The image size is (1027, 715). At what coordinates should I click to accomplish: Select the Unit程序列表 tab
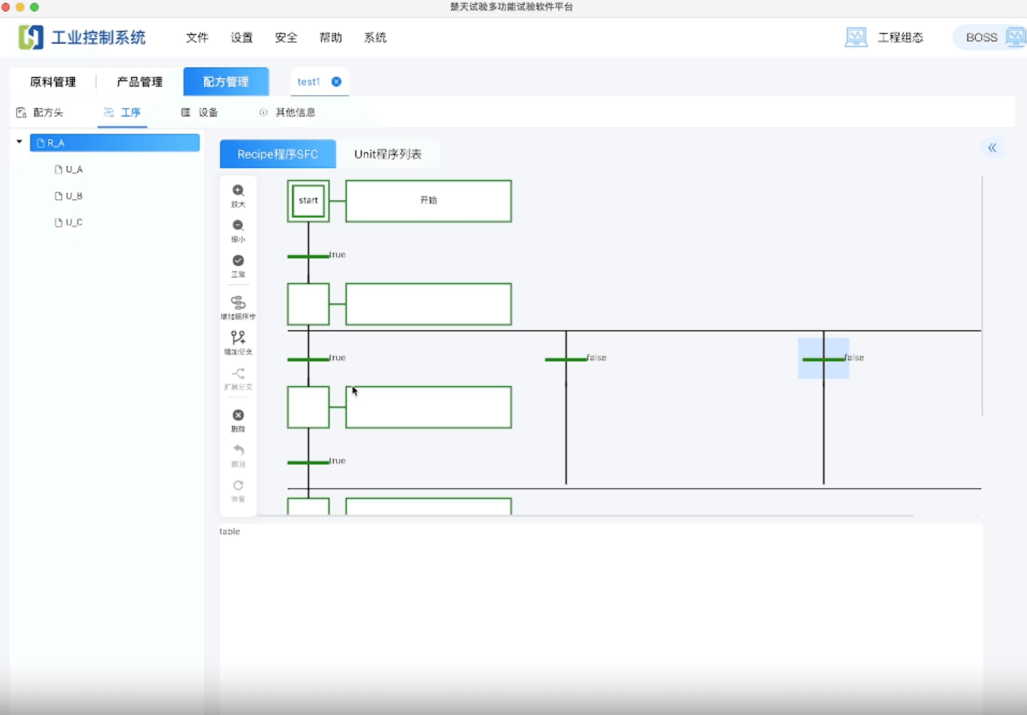pos(388,154)
